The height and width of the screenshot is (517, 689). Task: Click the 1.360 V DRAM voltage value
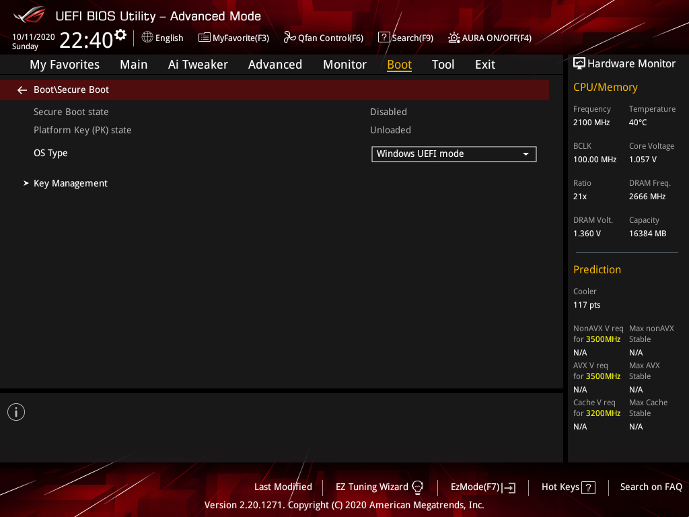point(587,234)
